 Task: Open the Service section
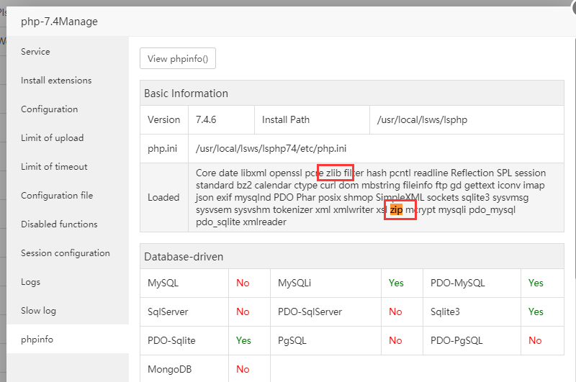pos(35,52)
